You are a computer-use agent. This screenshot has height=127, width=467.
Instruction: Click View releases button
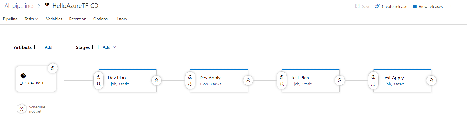[x=427, y=6]
